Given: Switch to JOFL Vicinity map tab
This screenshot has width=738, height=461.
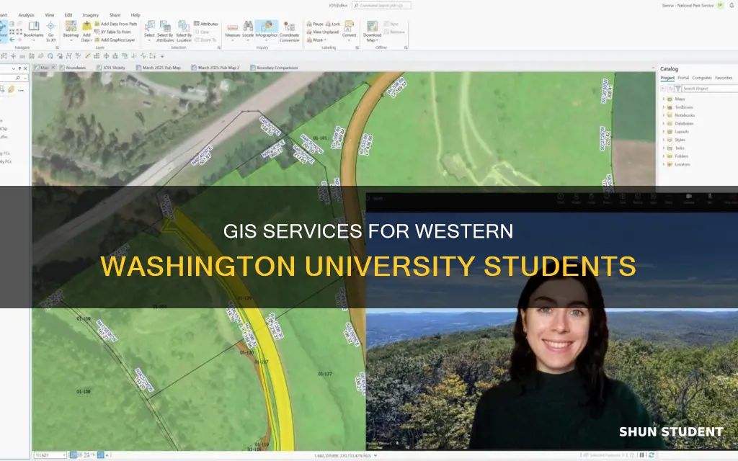Looking at the screenshot, I should (111, 68).
